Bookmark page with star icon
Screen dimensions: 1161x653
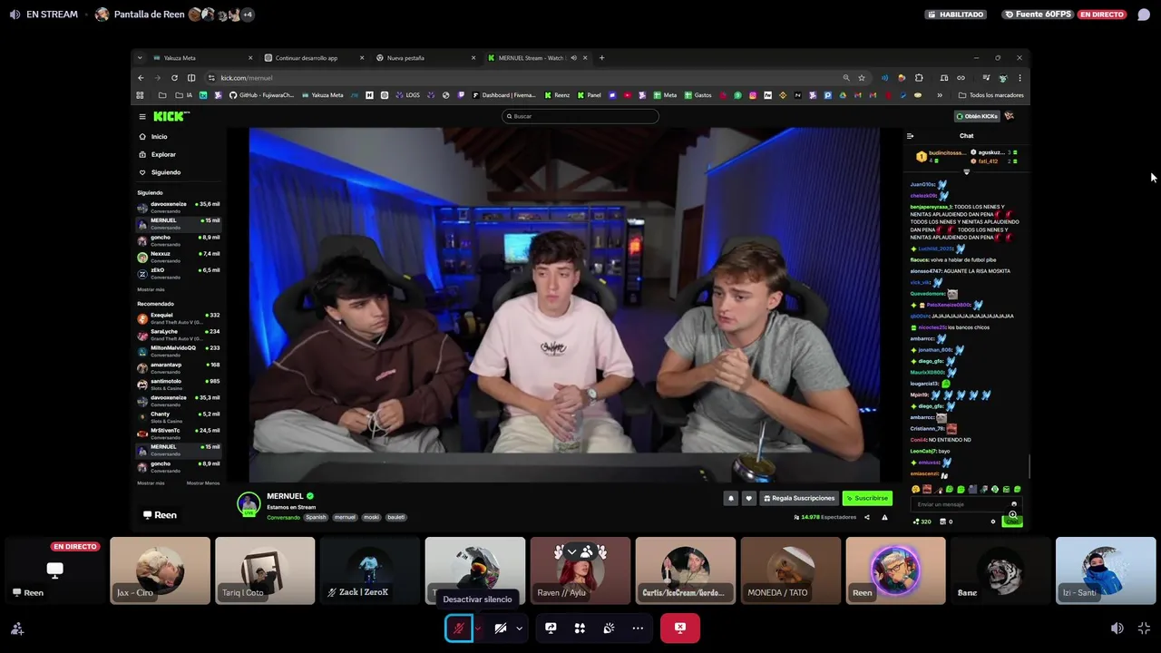[x=862, y=78]
